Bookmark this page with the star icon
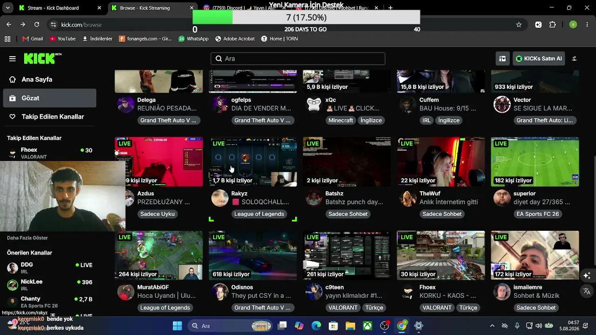 [x=519, y=25]
